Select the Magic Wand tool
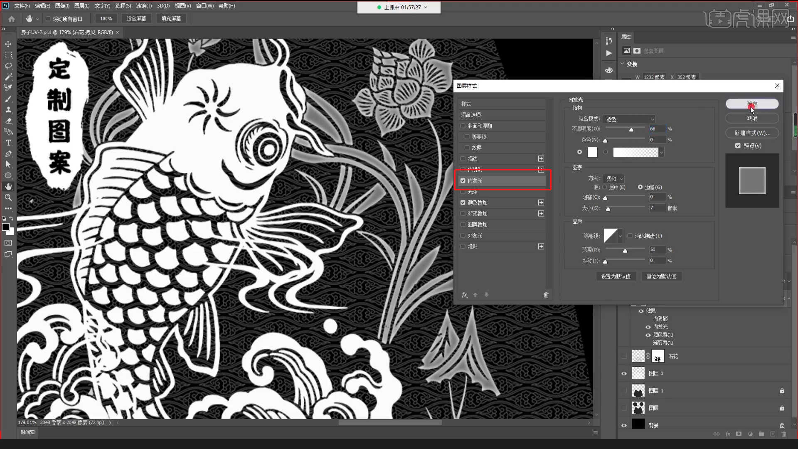The height and width of the screenshot is (449, 798). [8, 77]
